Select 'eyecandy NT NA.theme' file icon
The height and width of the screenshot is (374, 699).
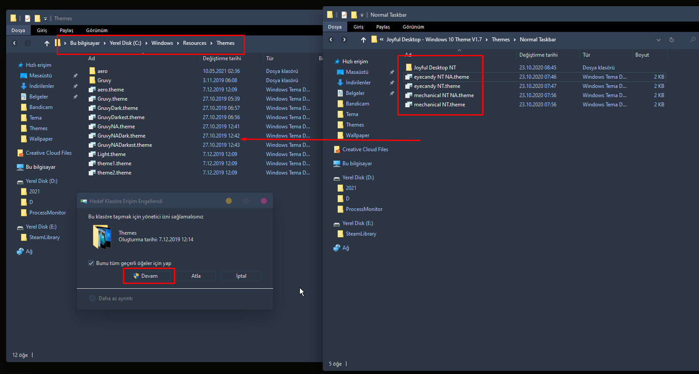pos(409,76)
